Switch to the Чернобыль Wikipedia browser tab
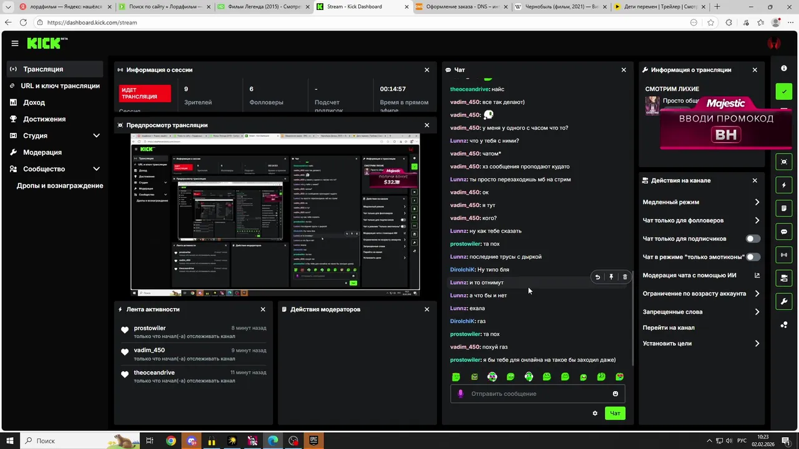Screen dimensions: 799x449 coord(559,7)
